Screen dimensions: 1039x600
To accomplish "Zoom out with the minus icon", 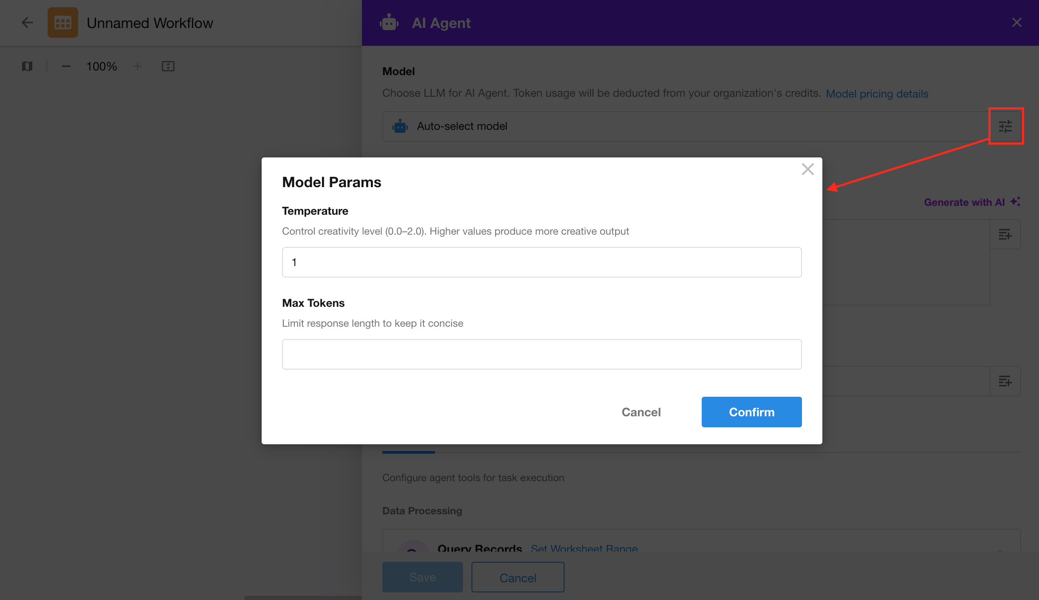I will point(66,66).
